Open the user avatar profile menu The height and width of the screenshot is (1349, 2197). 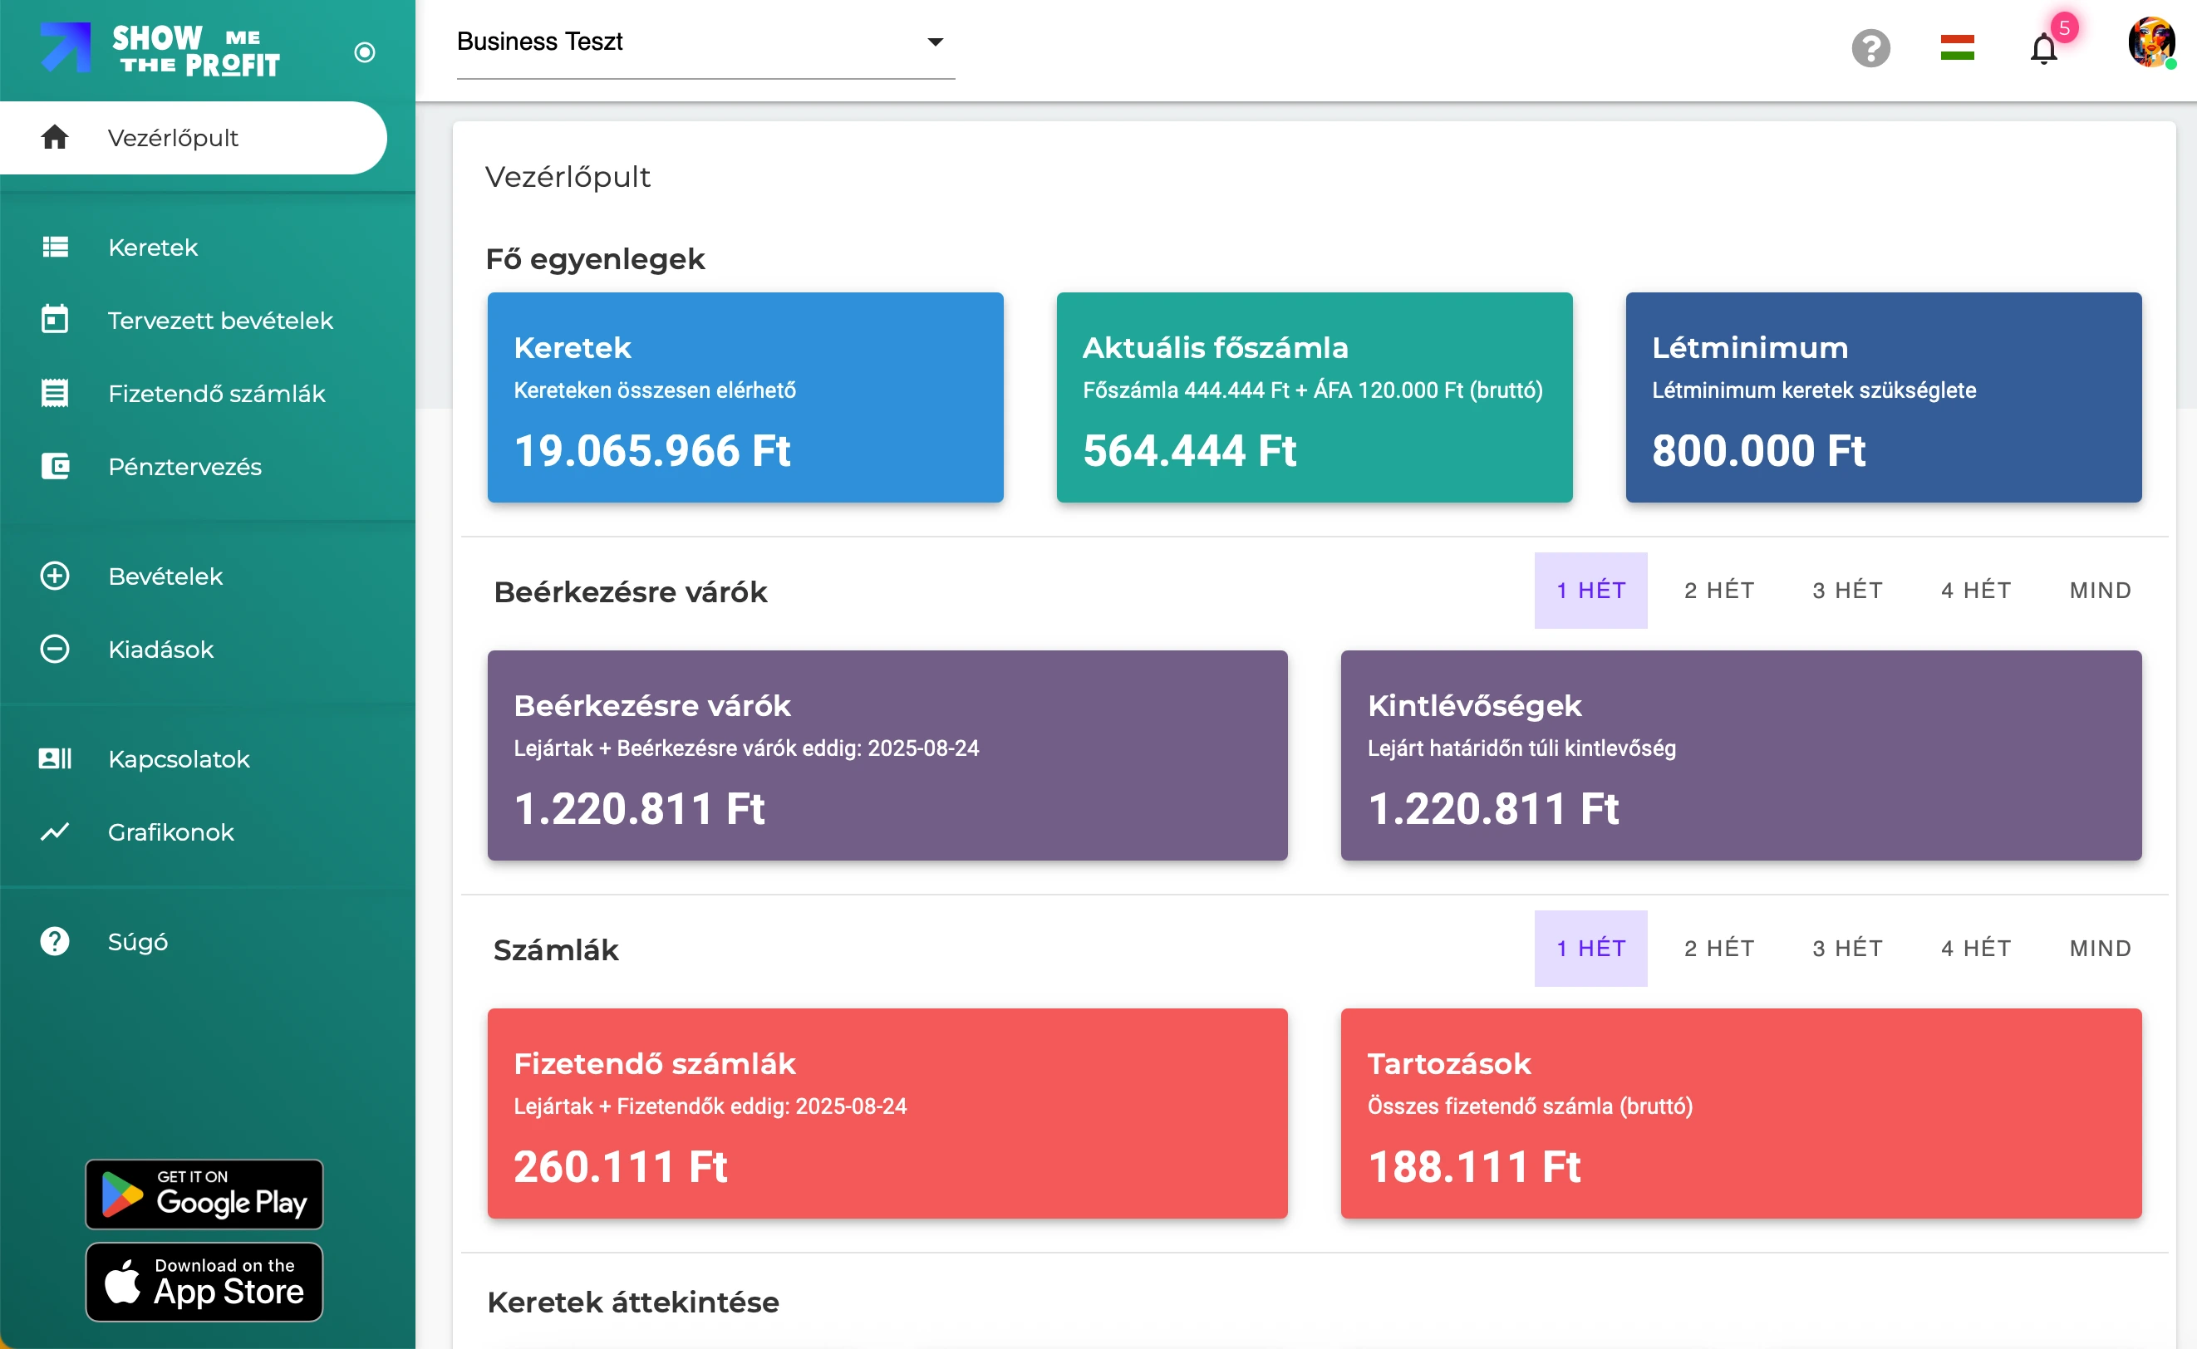click(2150, 42)
